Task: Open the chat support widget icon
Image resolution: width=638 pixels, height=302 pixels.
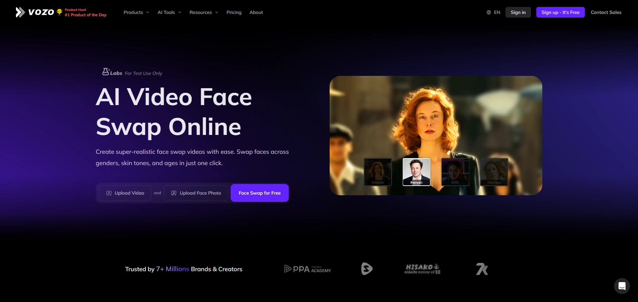Action: click(622, 286)
